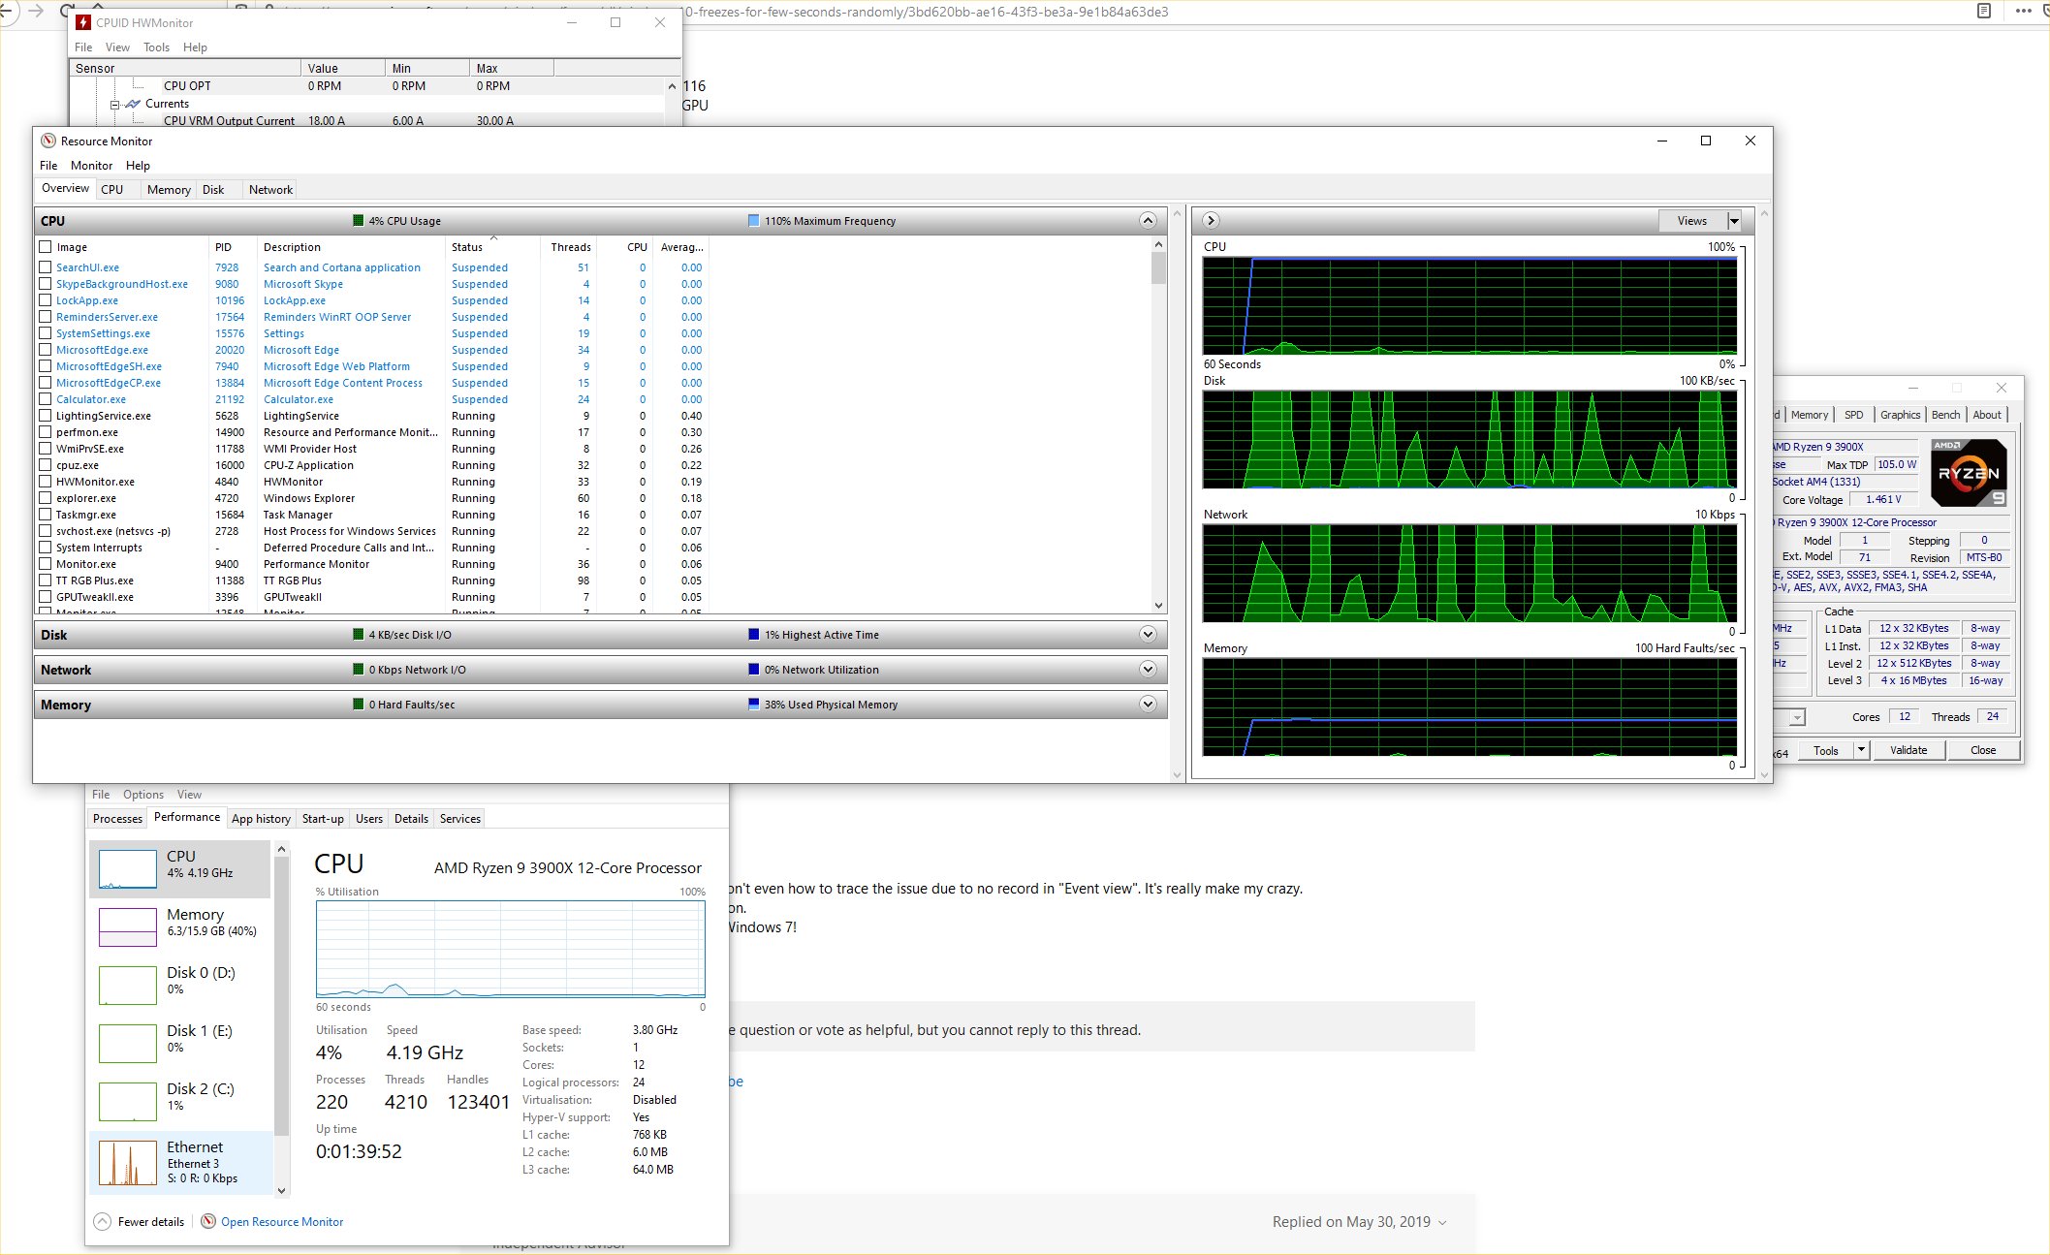Click the blue Used Physical Memory legend square

tap(754, 705)
